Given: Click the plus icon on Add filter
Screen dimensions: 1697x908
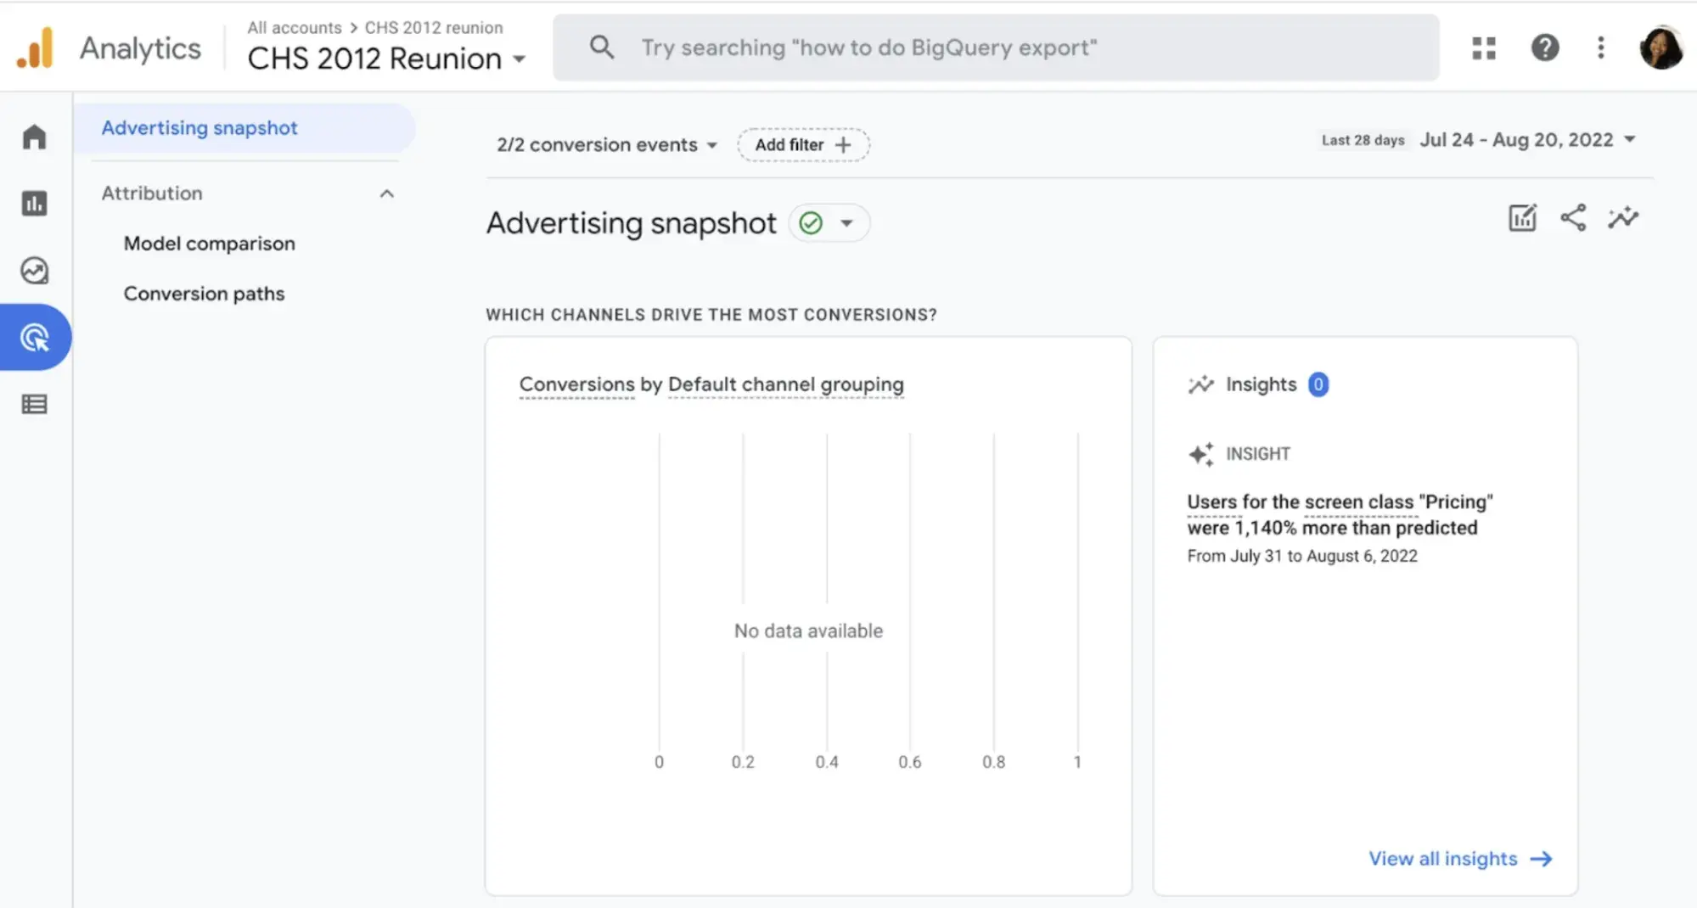Looking at the screenshot, I should coord(843,145).
